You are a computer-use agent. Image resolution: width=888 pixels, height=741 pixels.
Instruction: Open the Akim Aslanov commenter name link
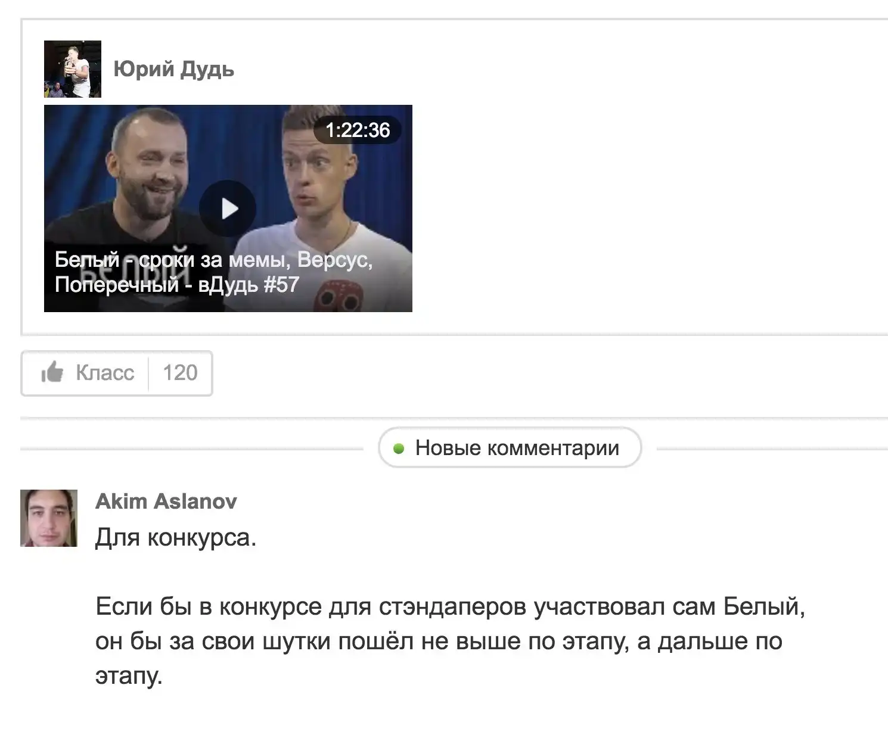166,502
